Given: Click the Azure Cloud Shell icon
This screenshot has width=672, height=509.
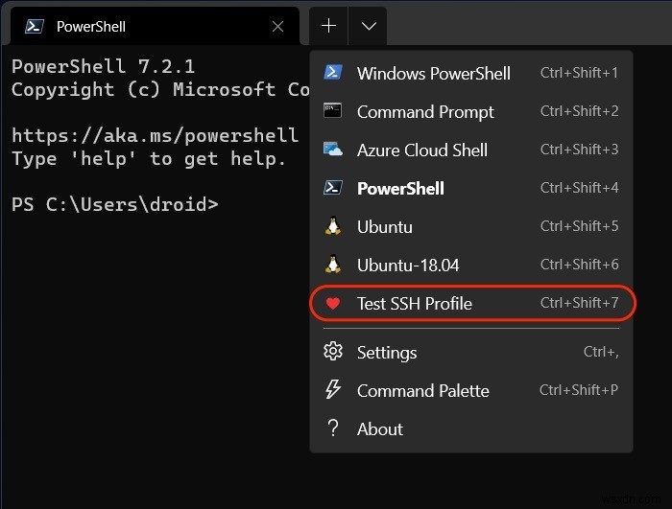Looking at the screenshot, I should point(333,150).
